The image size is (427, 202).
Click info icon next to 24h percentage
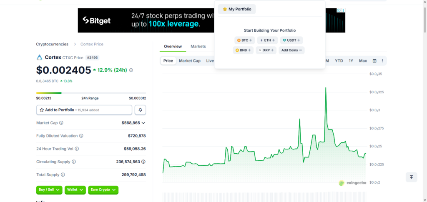(x=131, y=70)
